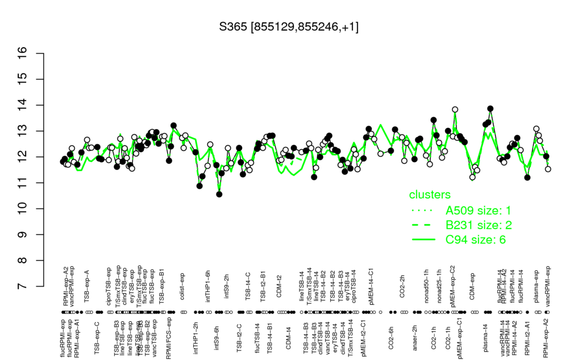Click the RPMI/FCS-exp x-axis label
Screen dimensions: 582x364
tap(168, 338)
